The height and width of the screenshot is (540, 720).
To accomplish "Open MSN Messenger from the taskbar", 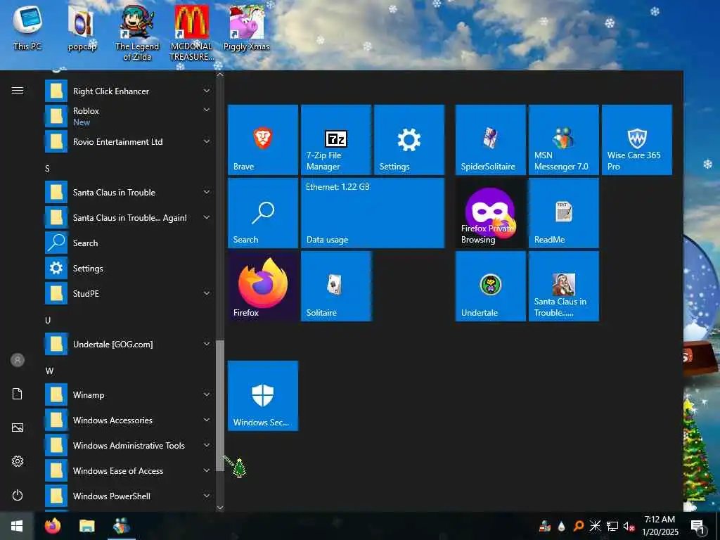I will pos(121,526).
